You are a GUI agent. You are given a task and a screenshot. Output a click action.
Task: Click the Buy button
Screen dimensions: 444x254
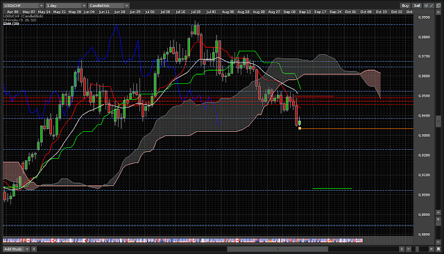pyautogui.click(x=405, y=6)
